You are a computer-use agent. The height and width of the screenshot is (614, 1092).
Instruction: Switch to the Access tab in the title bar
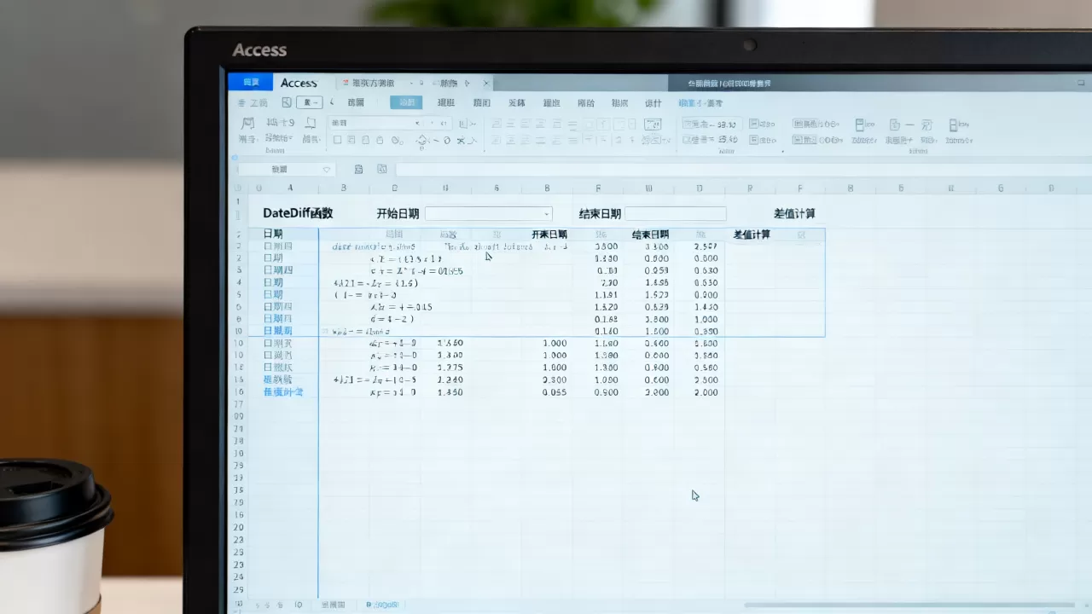[299, 83]
